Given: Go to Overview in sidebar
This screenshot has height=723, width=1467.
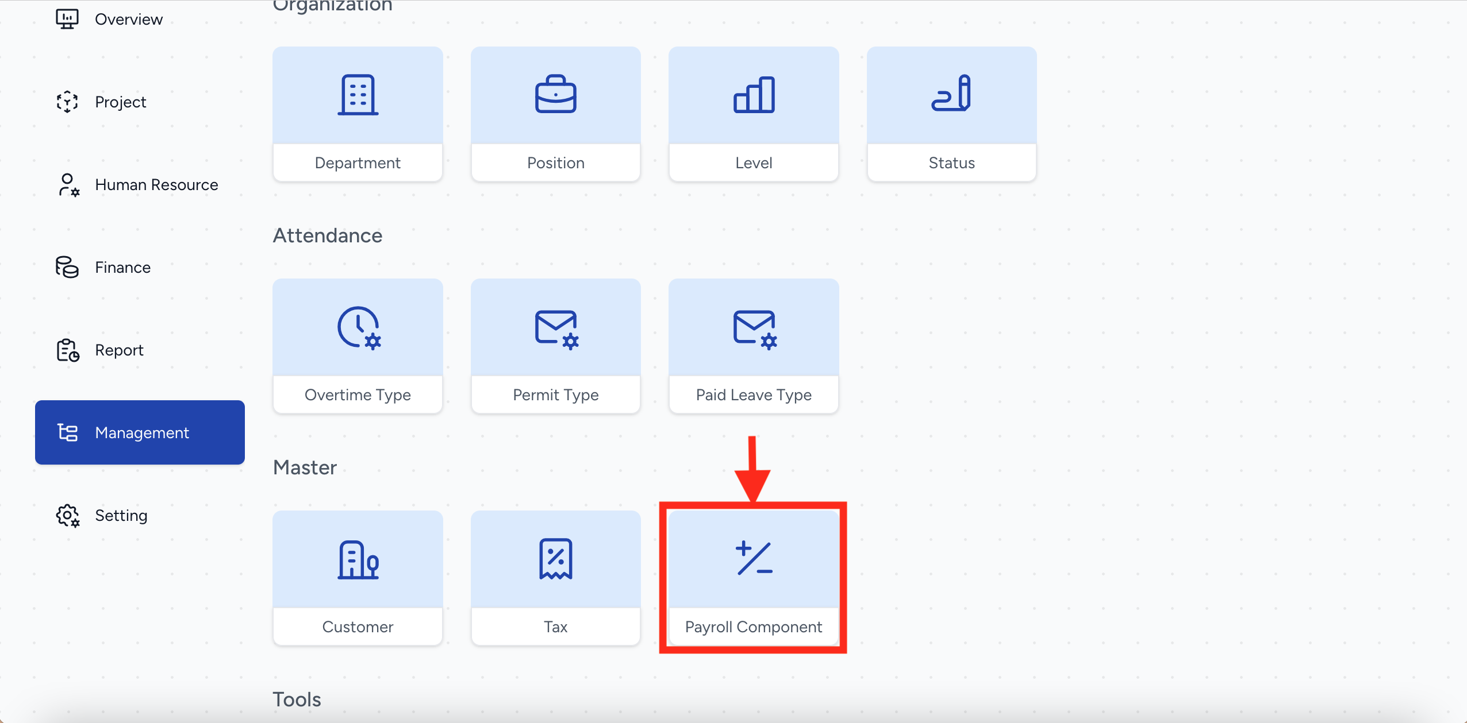Looking at the screenshot, I should pos(128,20).
